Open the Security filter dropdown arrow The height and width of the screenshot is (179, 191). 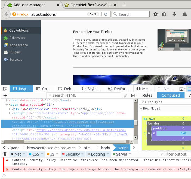[83, 154]
